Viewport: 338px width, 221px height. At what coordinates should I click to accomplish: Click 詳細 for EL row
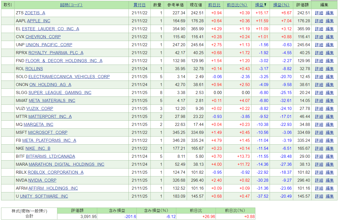319,29
